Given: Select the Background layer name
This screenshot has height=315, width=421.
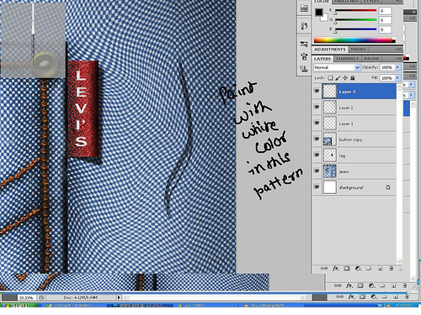Looking at the screenshot, I should click(351, 187).
